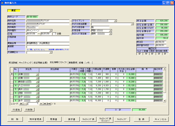Create new record with navigator asterisk button

(x=49, y=104)
